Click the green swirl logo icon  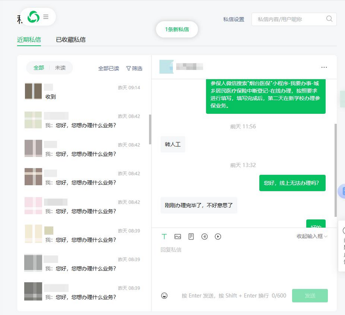pos(33,17)
